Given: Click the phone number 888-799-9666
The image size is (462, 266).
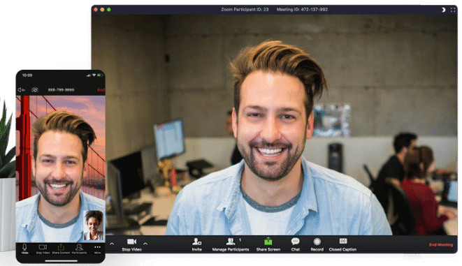Looking at the screenshot, I should tap(61, 90).
